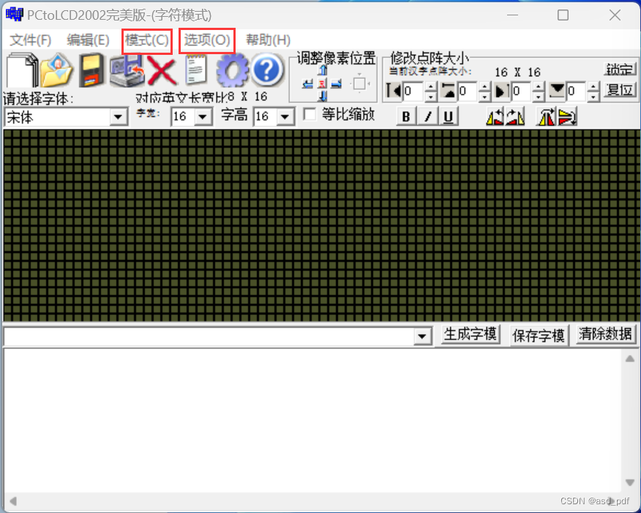Viewport: 641px width, 513px height.
Task: Increase the right-edge size stepper
Action: tap(539, 86)
